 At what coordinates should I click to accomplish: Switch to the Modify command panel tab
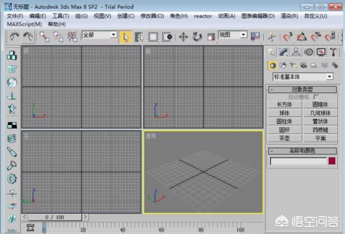[284, 52]
